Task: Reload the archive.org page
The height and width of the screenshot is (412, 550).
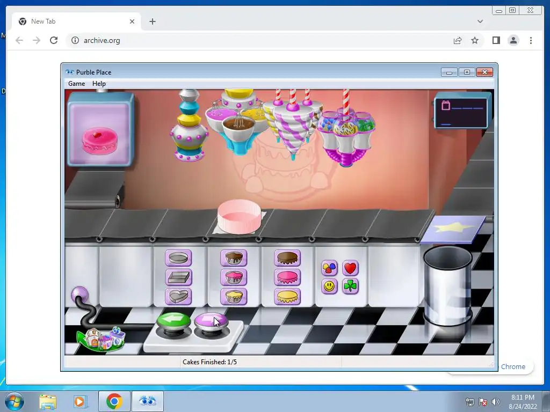Action: click(x=54, y=40)
